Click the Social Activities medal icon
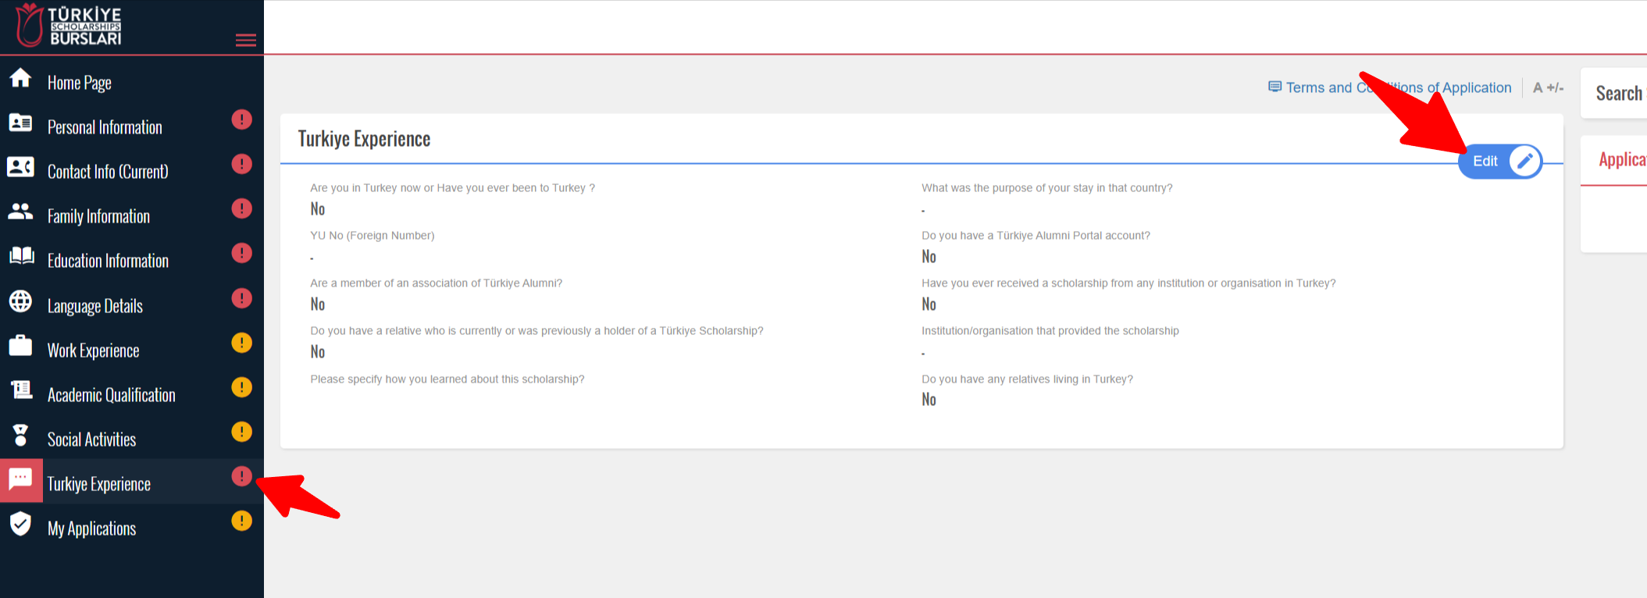The image size is (1647, 598). (20, 435)
